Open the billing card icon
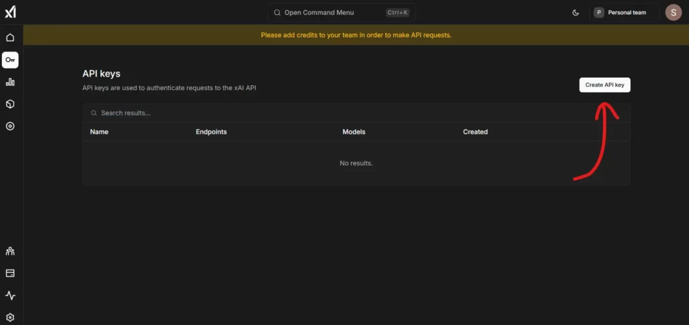Viewport: 689px width, 325px height. [10, 273]
